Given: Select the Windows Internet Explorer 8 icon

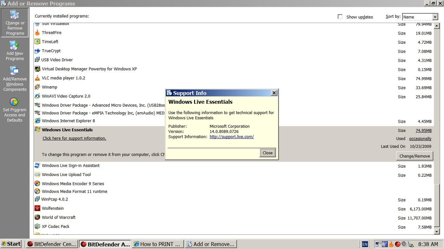Looking at the screenshot, I should point(37,121).
